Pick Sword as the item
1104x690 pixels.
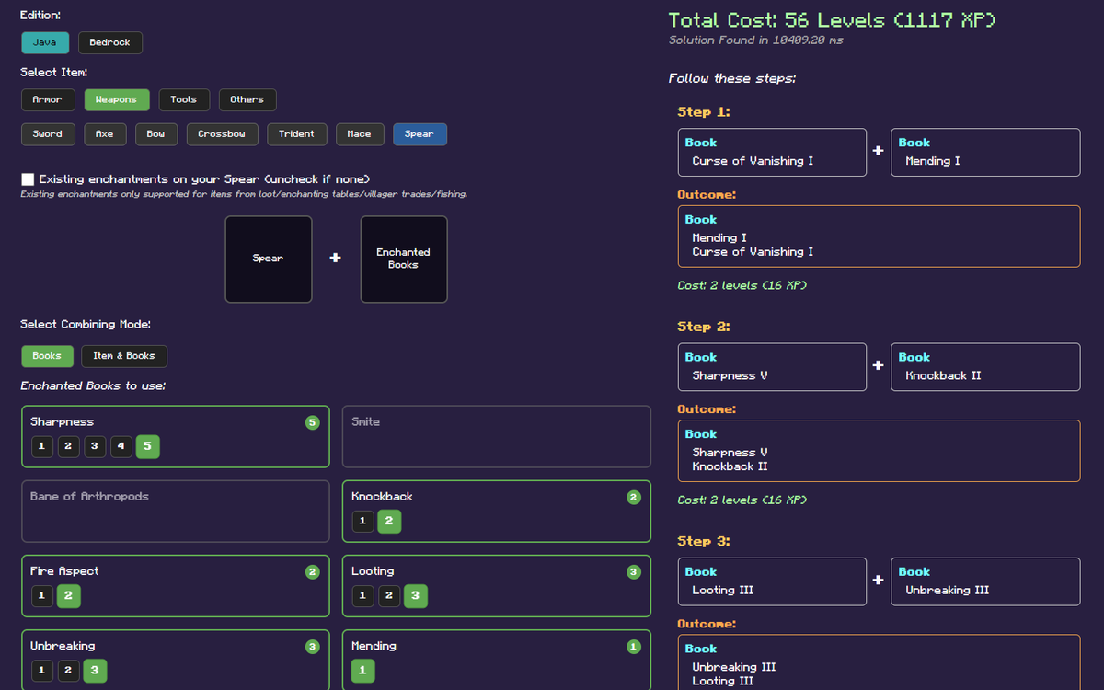48,134
